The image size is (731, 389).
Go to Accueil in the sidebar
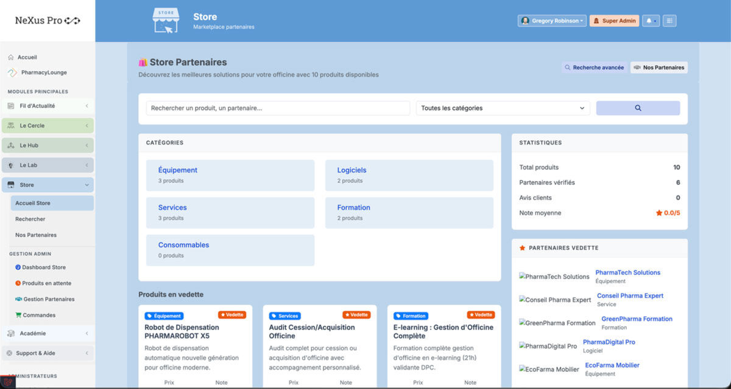click(x=27, y=57)
